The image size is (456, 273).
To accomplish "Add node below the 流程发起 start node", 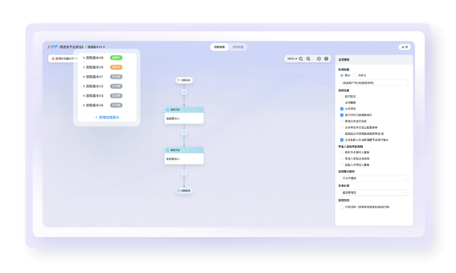I will click(184, 92).
